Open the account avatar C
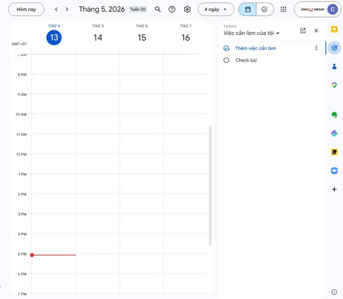Image resolution: width=343 pixels, height=299 pixels. pyautogui.click(x=333, y=9)
